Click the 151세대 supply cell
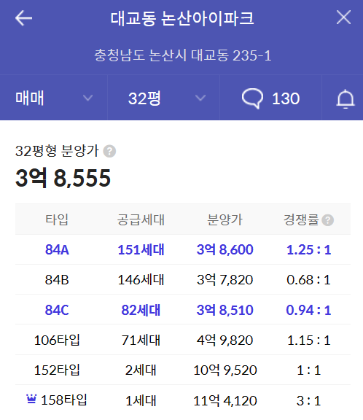Viewport: 363px width, 420px height. [141, 249]
